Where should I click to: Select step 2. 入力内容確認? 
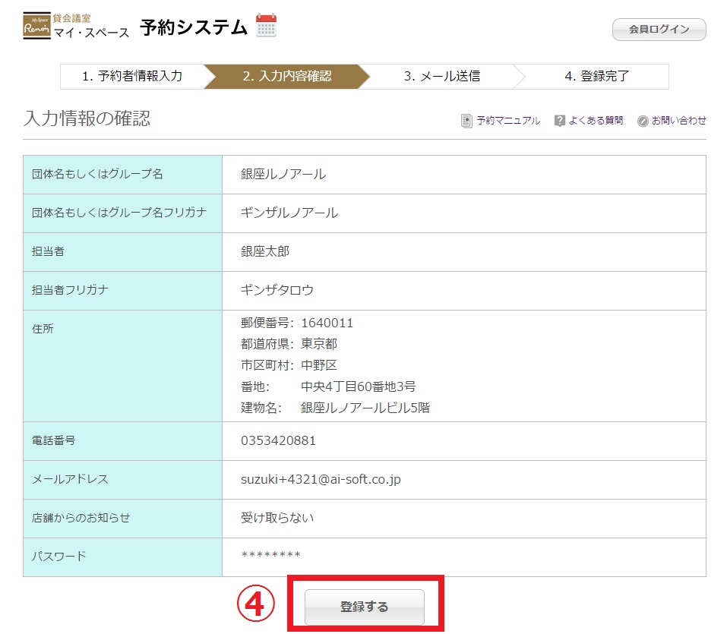pos(286,77)
